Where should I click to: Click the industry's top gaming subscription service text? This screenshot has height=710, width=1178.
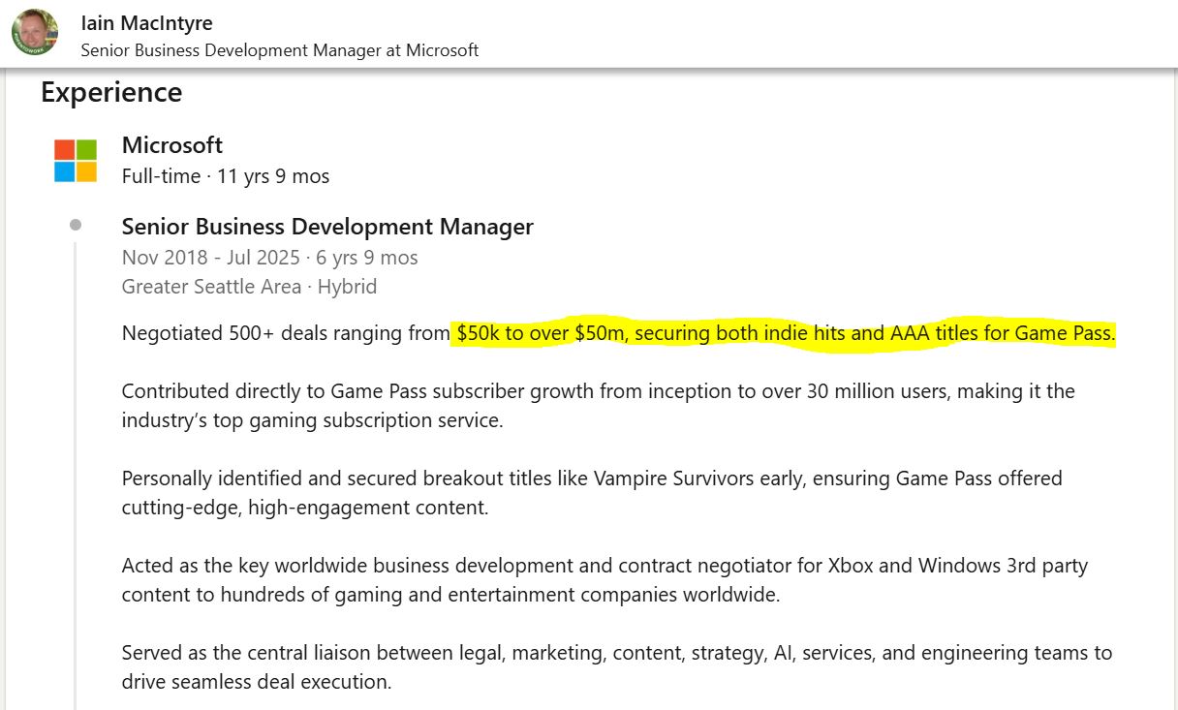coord(312,421)
